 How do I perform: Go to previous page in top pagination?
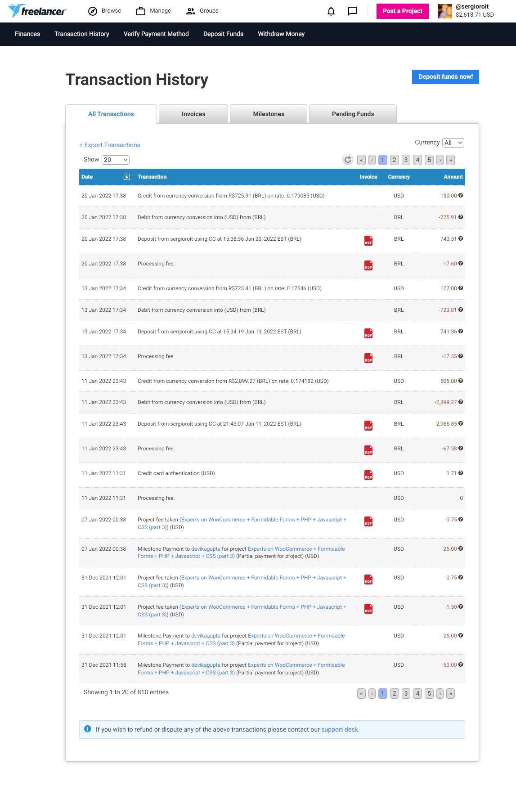click(x=372, y=160)
